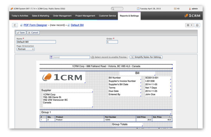The width and height of the screenshot is (211, 137).
Task: Open the Order Management tab
Action: point(62,16)
